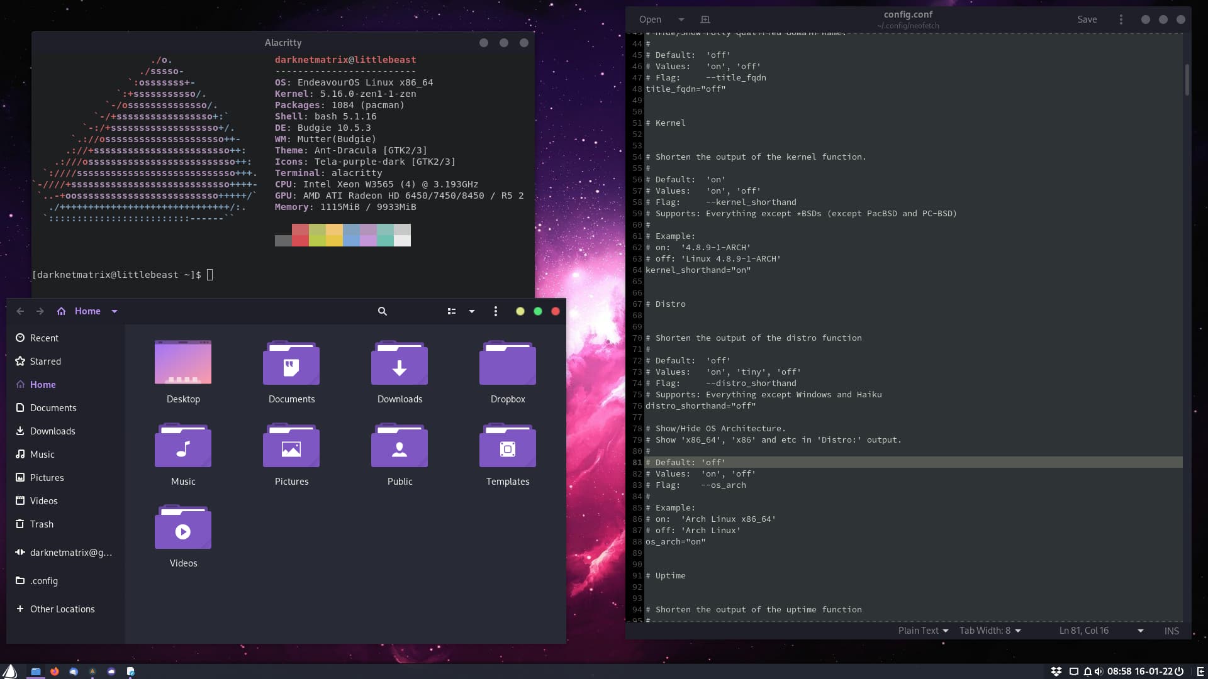This screenshot has width=1208, height=679.
Task: Open .config bookmark in sidebar
Action: (65, 581)
